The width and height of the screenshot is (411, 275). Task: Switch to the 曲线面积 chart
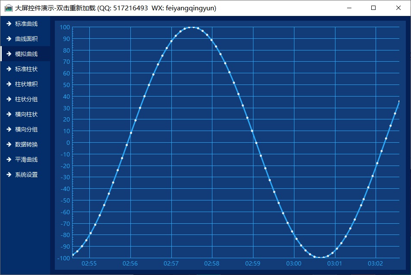[26, 39]
